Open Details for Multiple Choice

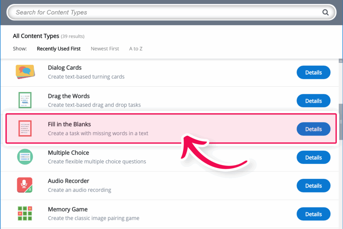point(313,157)
